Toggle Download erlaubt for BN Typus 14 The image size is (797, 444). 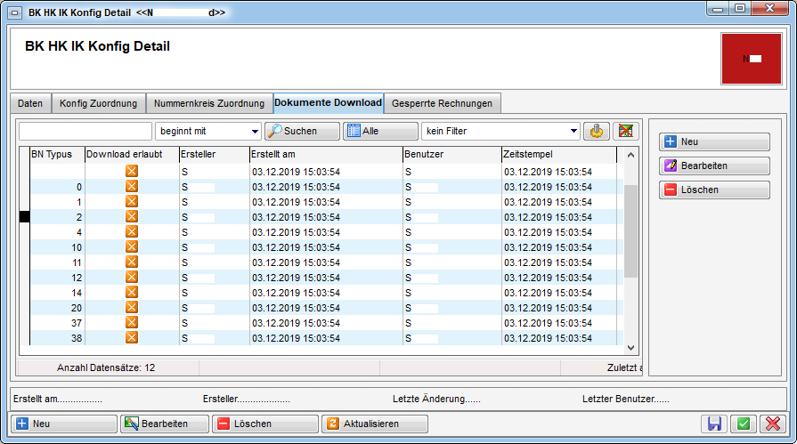point(132,292)
